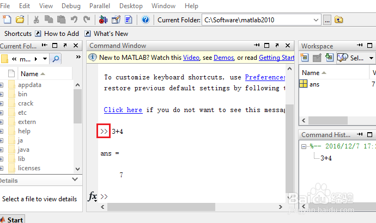Open the Debug menu
This screenshot has width=376, height=223.
click(x=71, y=6)
